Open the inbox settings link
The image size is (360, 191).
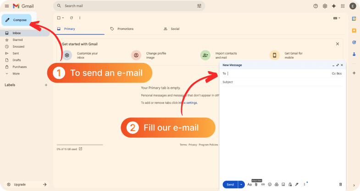[188, 103]
